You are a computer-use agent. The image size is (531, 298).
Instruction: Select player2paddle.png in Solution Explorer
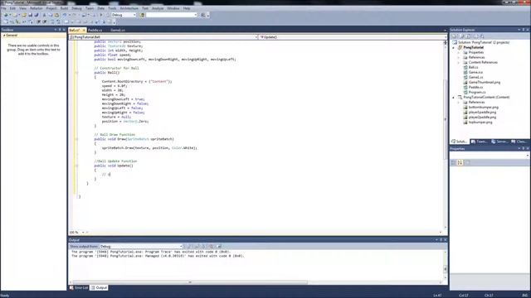482,118
